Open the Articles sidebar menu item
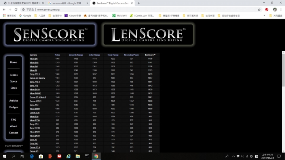 click(x=13, y=100)
